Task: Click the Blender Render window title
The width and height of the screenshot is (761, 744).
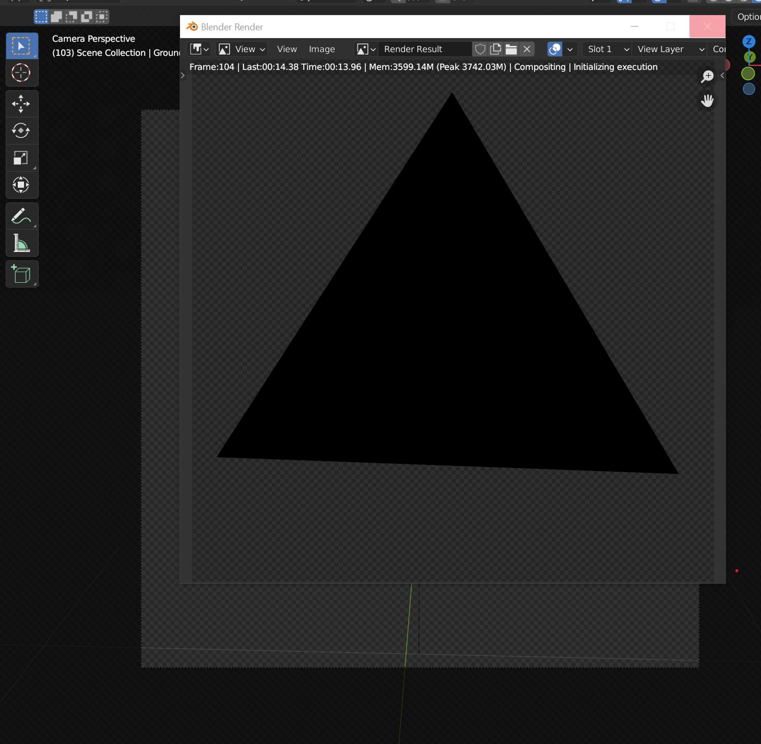Action: pyautogui.click(x=232, y=27)
